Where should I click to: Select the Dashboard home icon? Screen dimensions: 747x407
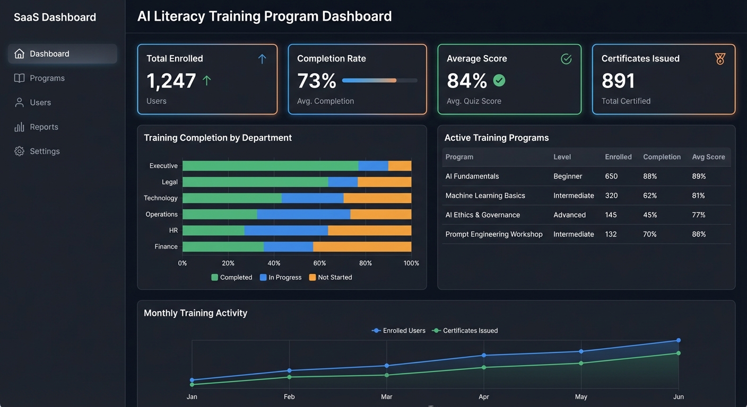point(19,53)
